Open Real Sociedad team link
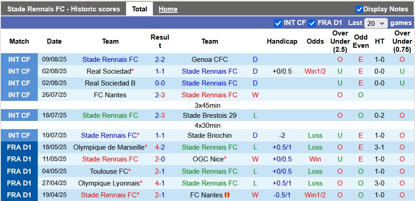 click(109, 71)
